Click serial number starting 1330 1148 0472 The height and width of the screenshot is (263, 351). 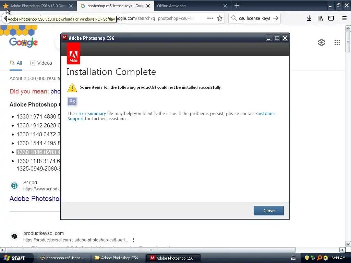pos(38,134)
